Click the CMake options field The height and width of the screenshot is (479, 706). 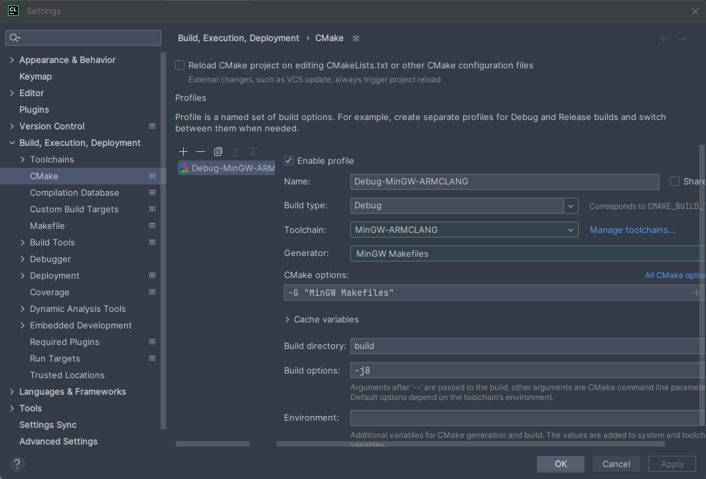pyautogui.click(x=494, y=293)
